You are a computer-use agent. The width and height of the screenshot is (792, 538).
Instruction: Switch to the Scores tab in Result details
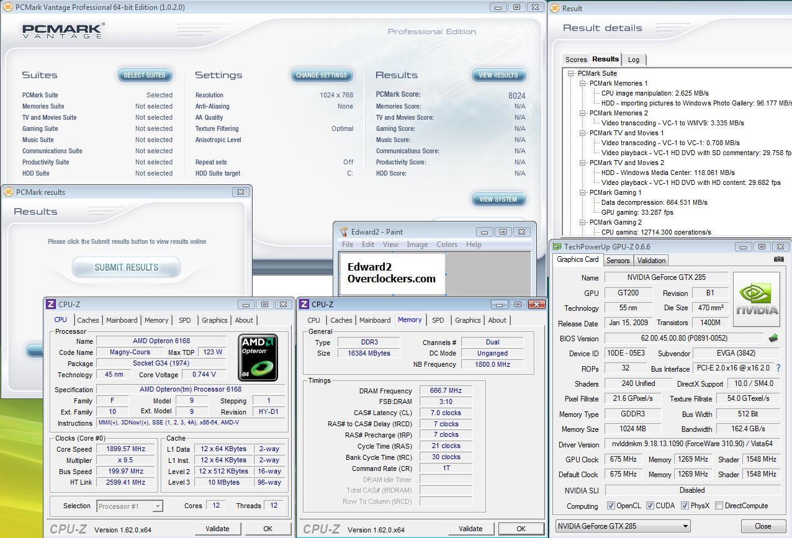pos(575,60)
